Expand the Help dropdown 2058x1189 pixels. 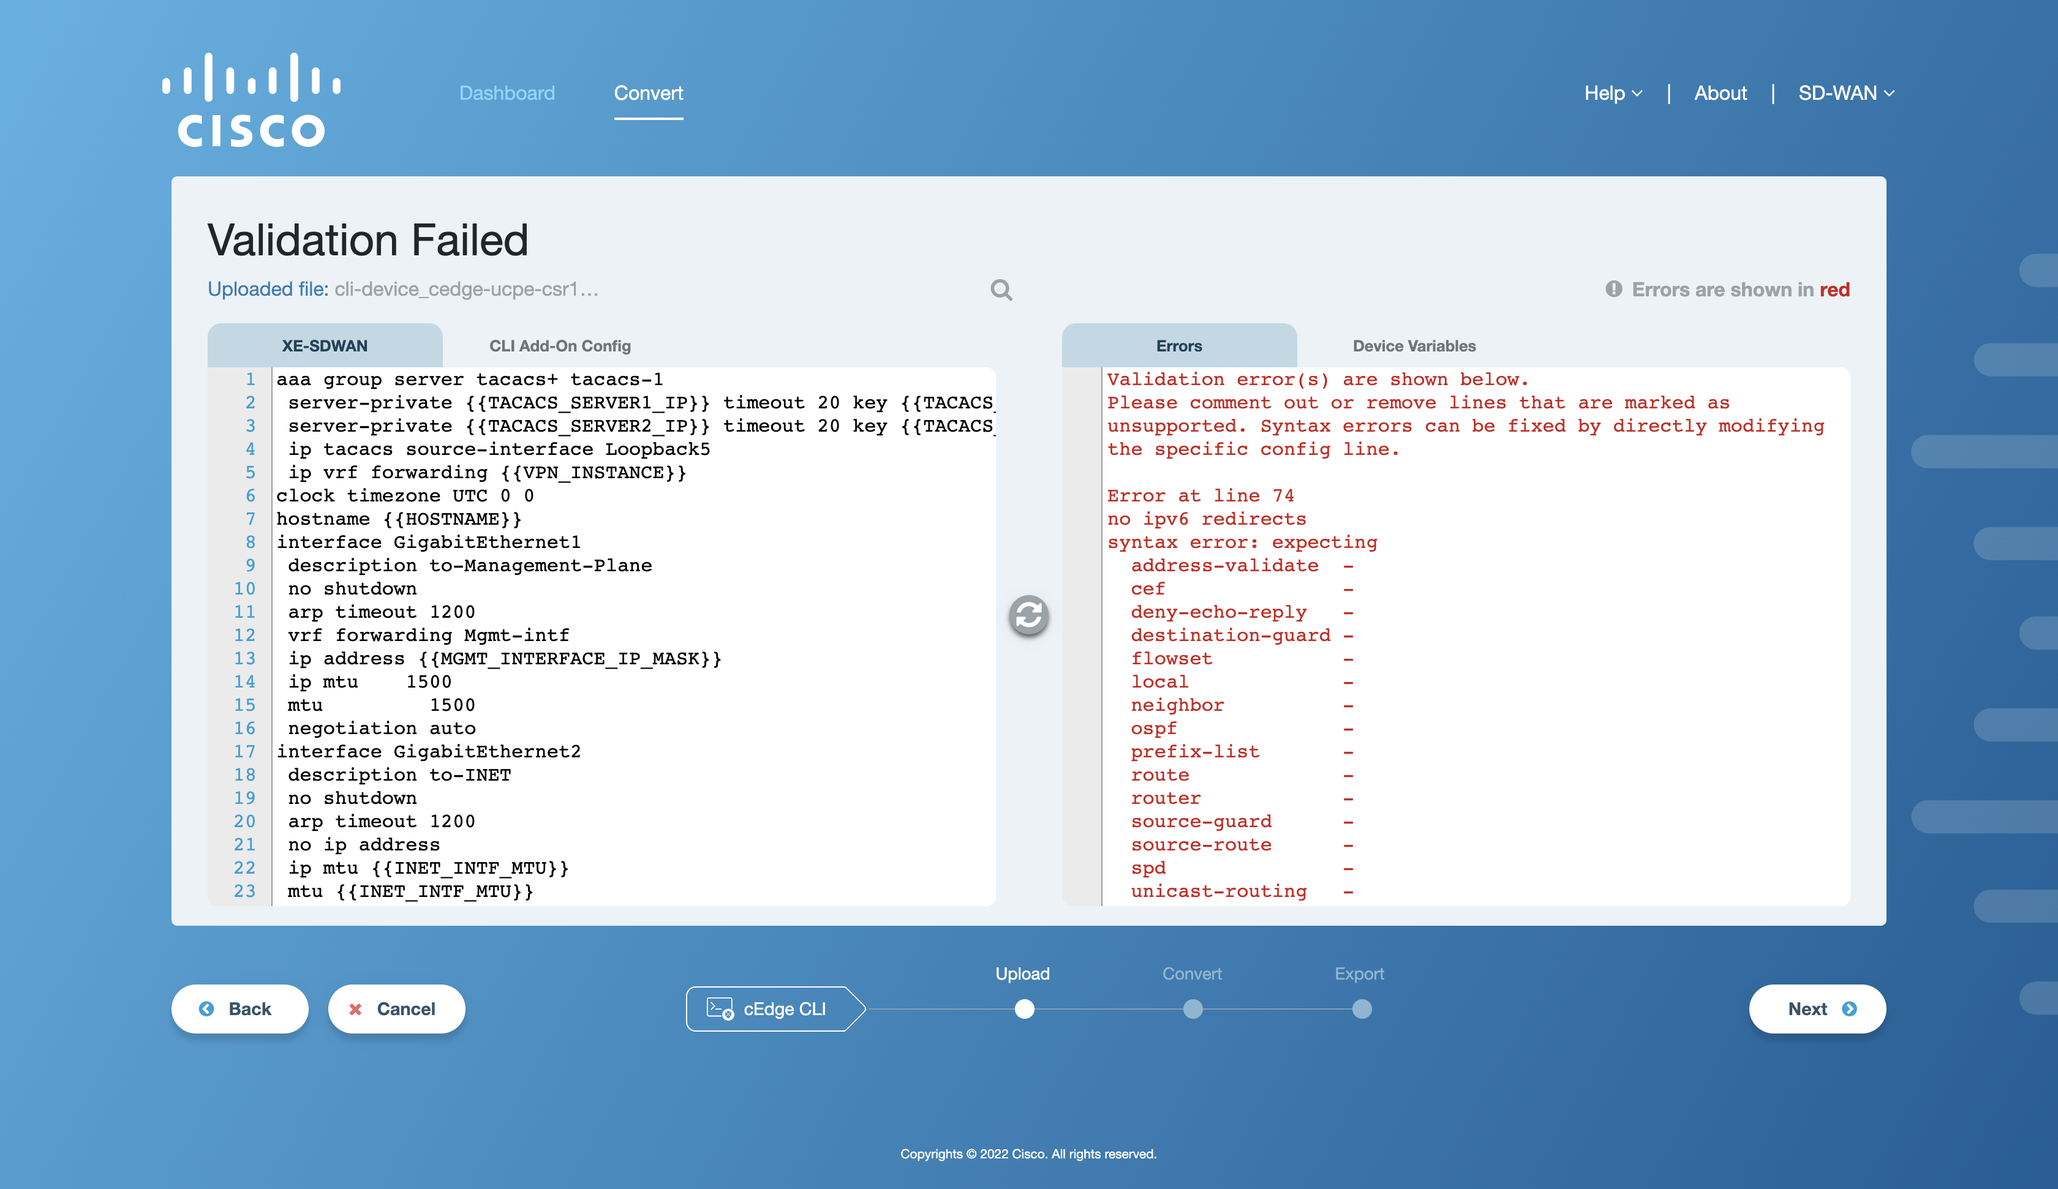[x=1613, y=93]
